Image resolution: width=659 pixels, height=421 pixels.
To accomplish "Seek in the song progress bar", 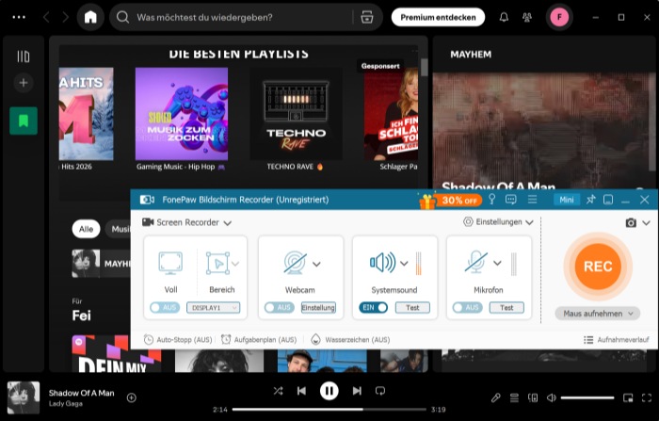I will click(x=329, y=409).
